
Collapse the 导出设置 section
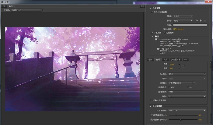pos(151,8)
